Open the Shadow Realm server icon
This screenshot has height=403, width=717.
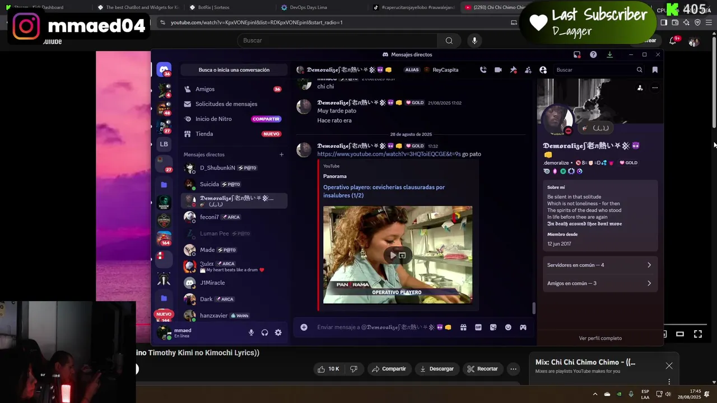pos(164,202)
